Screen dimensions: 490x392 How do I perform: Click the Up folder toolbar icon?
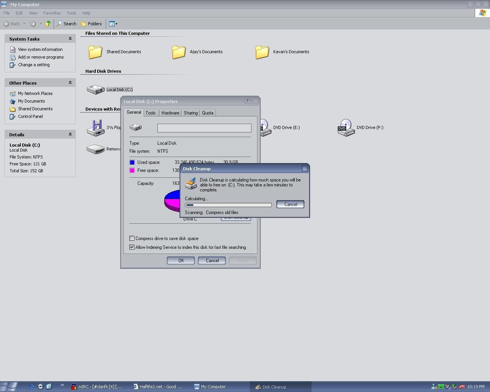(x=48, y=24)
